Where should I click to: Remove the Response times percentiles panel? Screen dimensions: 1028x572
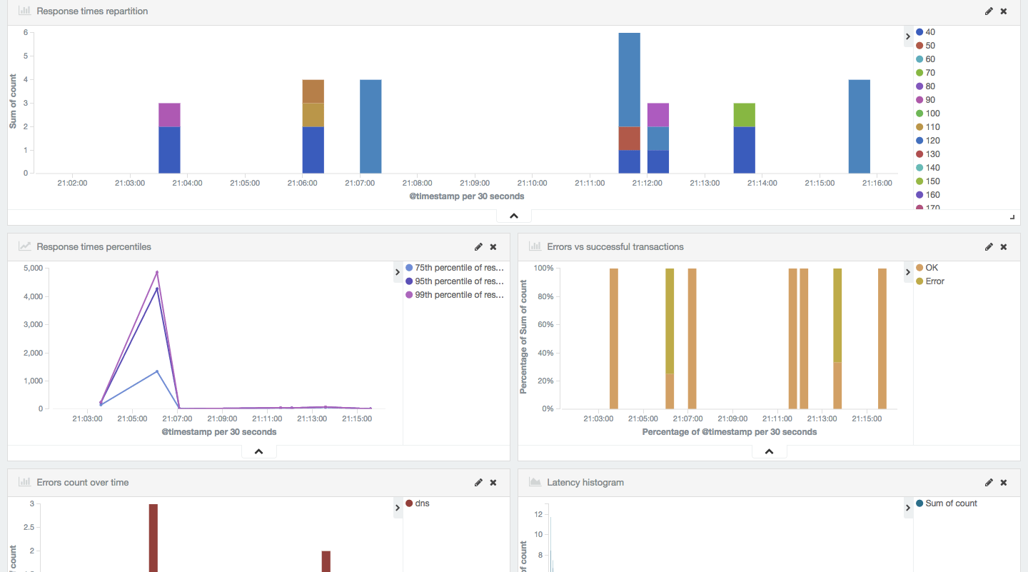pos(493,247)
